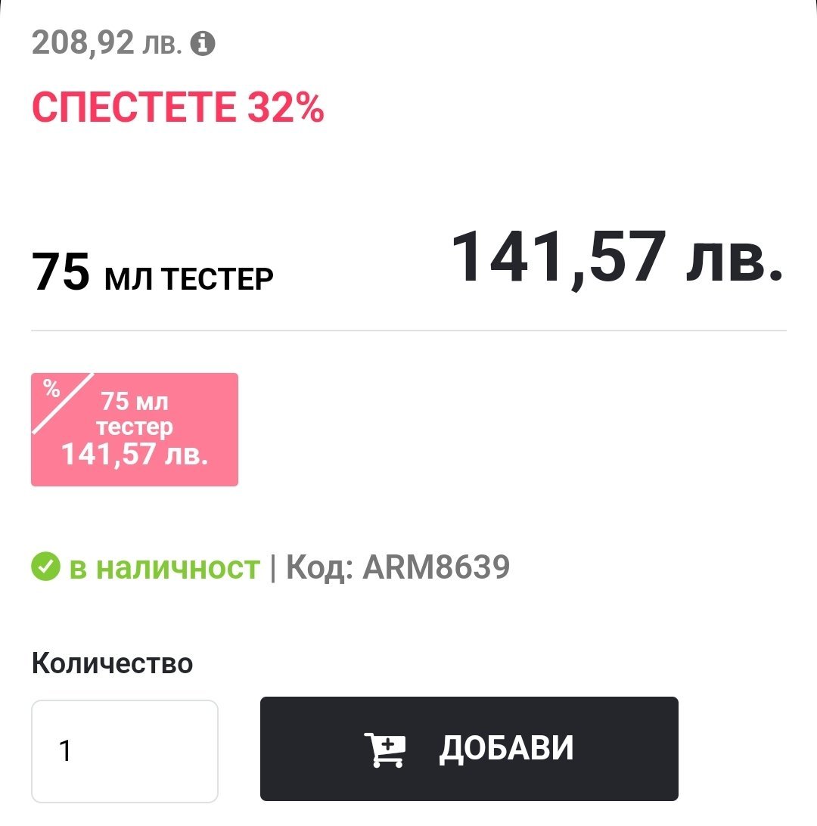Click the old price 208,92 лв.
The height and width of the screenshot is (826, 817).
pyautogui.click(x=107, y=43)
